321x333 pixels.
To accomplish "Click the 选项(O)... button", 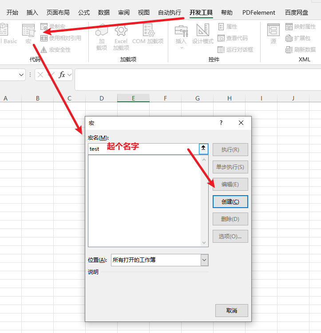I will (230, 236).
